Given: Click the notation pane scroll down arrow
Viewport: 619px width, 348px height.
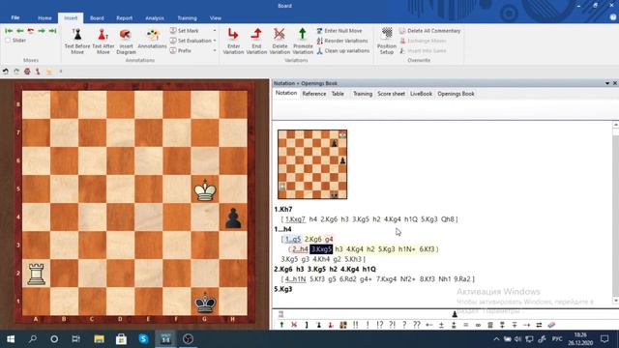Looking at the screenshot, I should 615,301.
